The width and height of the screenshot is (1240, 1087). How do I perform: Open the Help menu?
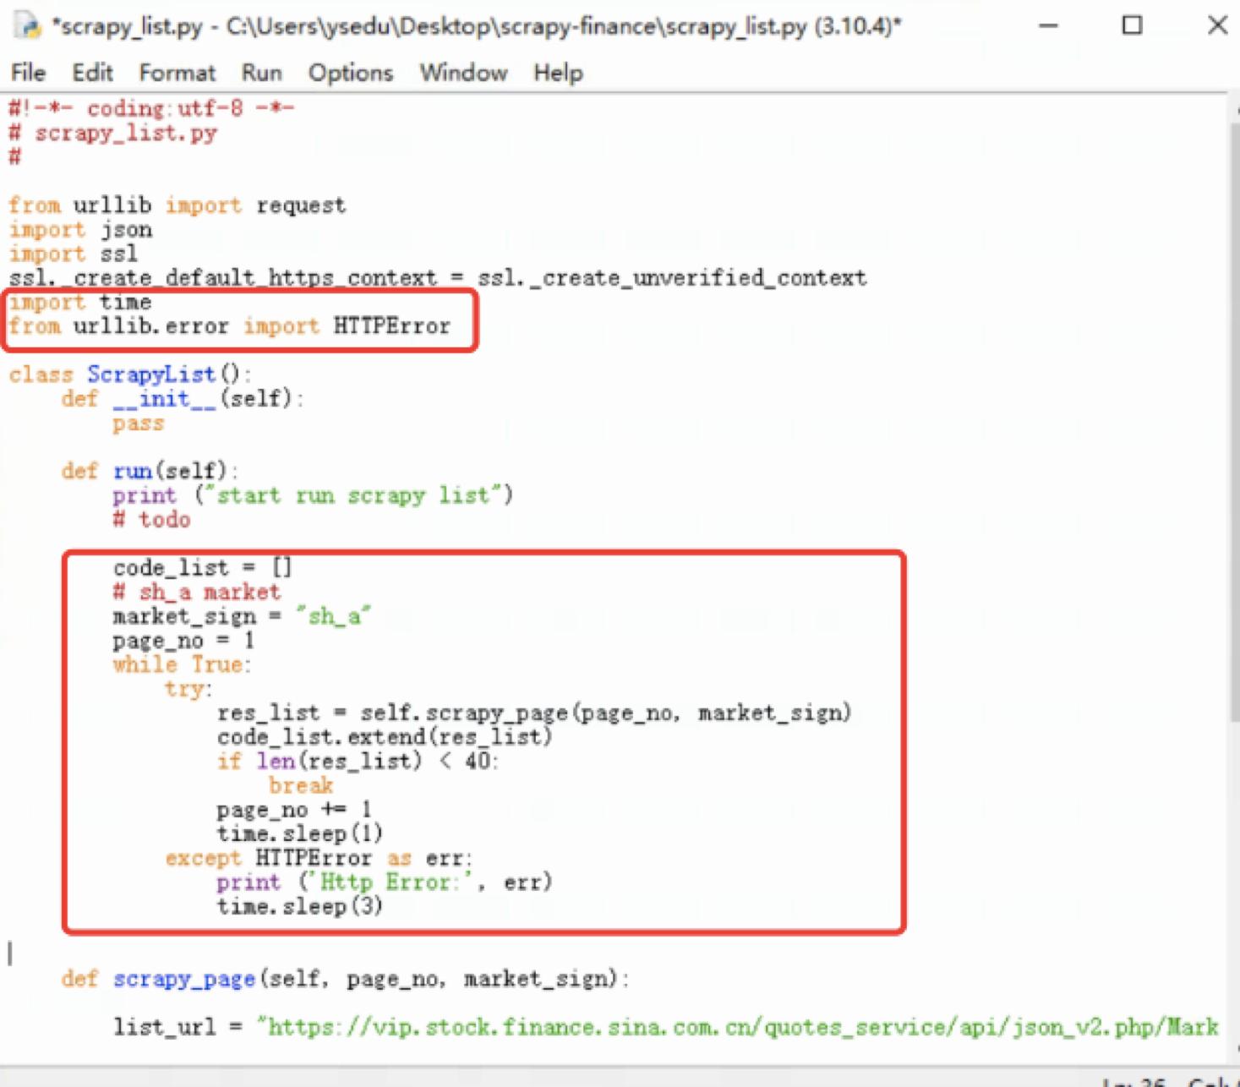coord(558,73)
